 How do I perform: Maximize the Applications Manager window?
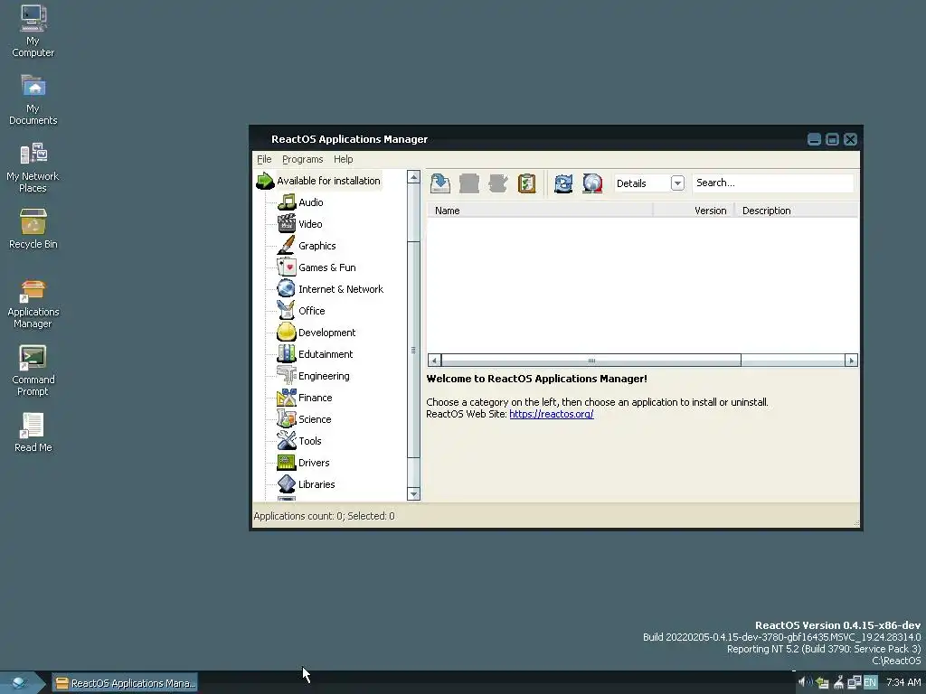point(832,139)
